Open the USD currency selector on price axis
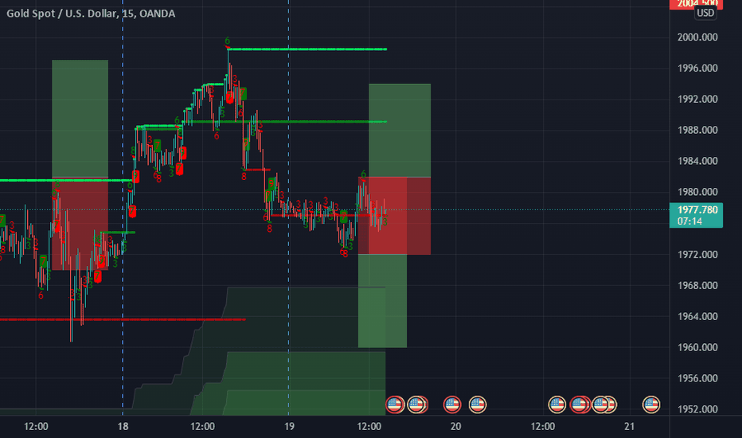 [x=705, y=13]
